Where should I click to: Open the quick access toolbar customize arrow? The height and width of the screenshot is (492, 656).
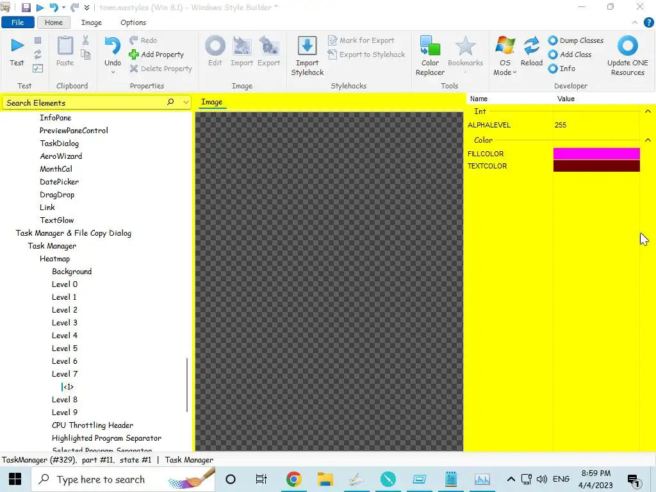[86, 8]
